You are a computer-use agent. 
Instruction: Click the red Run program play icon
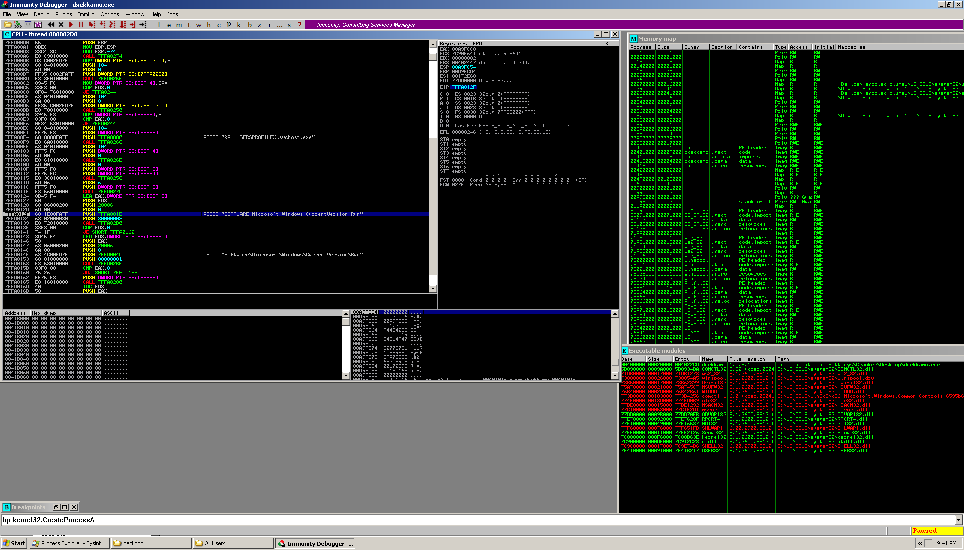pos(71,24)
